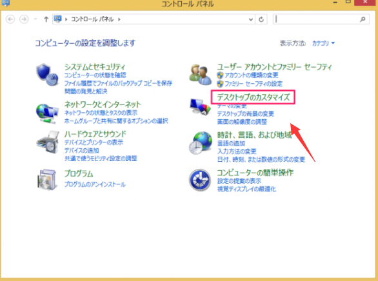Click ファイル履歴でファイルのバックアップ コピーを保存 link
The height and width of the screenshot is (281, 378).
point(118,83)
